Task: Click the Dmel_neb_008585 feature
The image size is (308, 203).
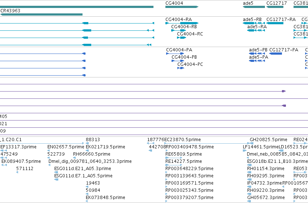Action: [x=248, y=158]
